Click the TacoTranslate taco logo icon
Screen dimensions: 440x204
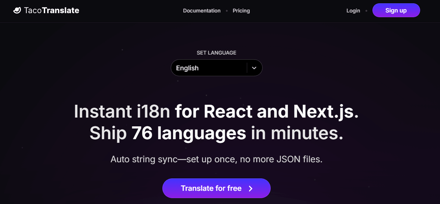click(17, 11)
